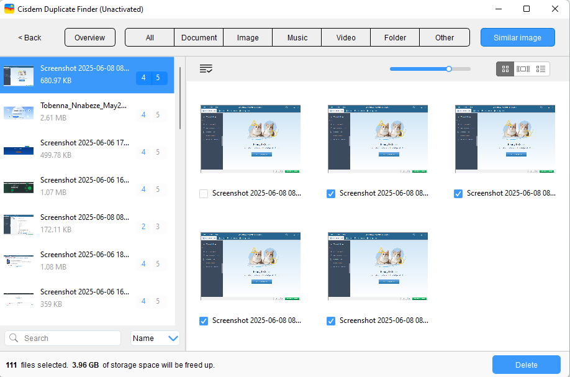Click thumbnail of the 2.61 MB group

tap(19, 112)
